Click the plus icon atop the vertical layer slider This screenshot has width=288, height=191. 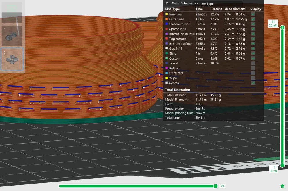coord(282,28)
